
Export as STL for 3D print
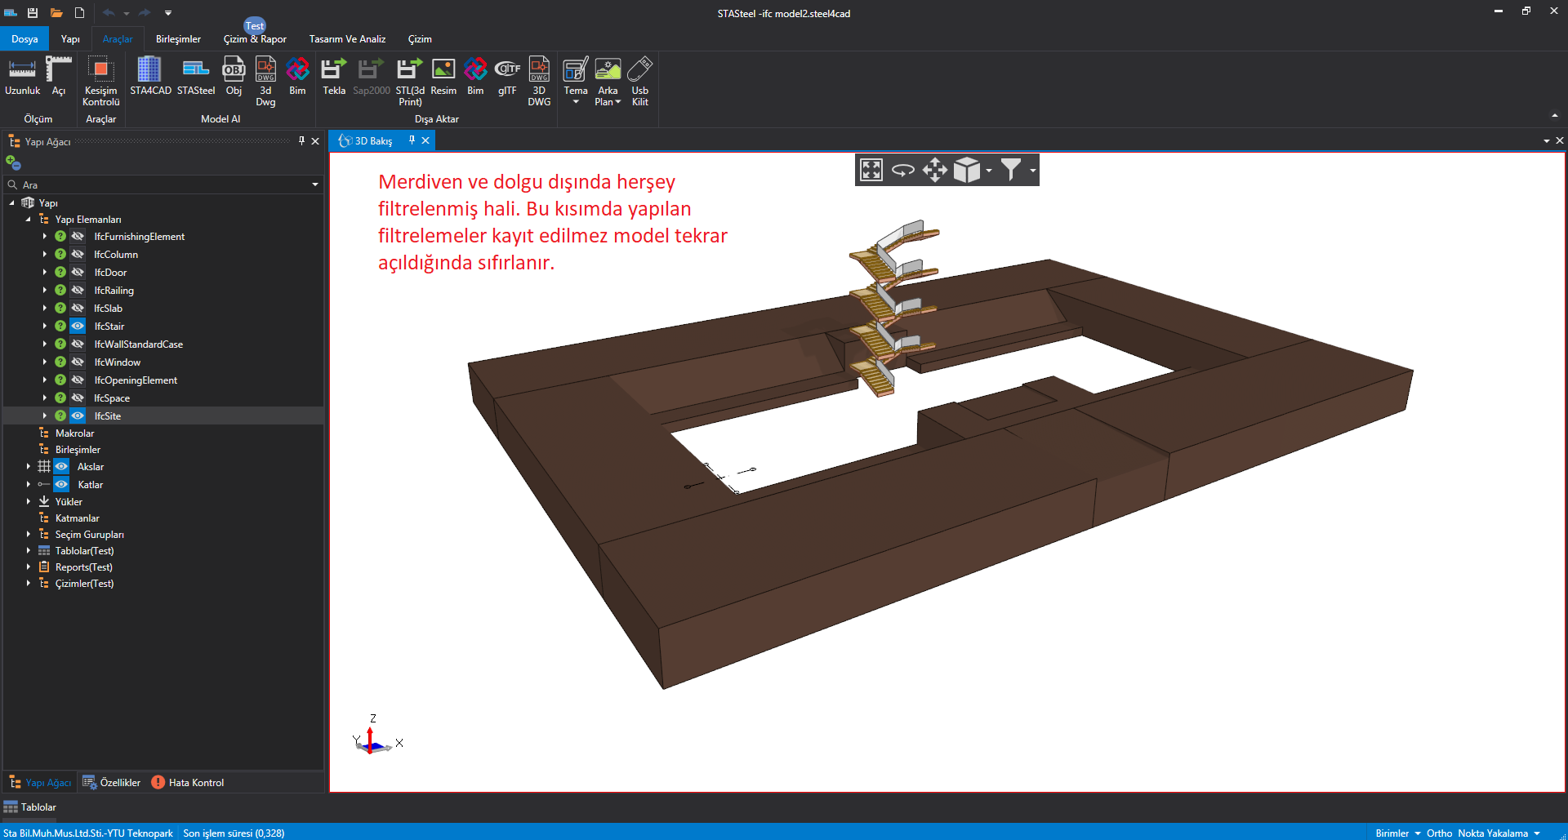(x=410, y=81)
